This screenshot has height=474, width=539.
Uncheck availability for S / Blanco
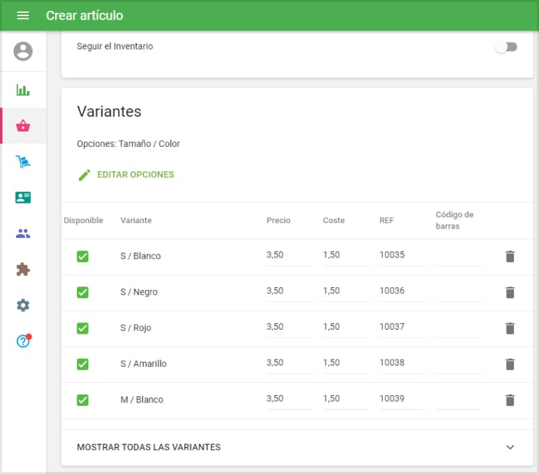(x=83, y=256)
